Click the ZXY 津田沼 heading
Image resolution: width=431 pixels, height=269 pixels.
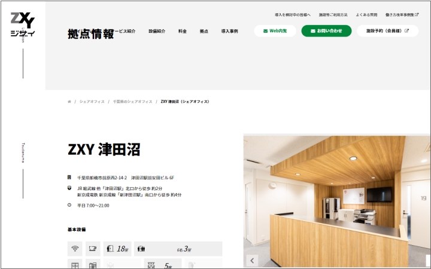104,149
